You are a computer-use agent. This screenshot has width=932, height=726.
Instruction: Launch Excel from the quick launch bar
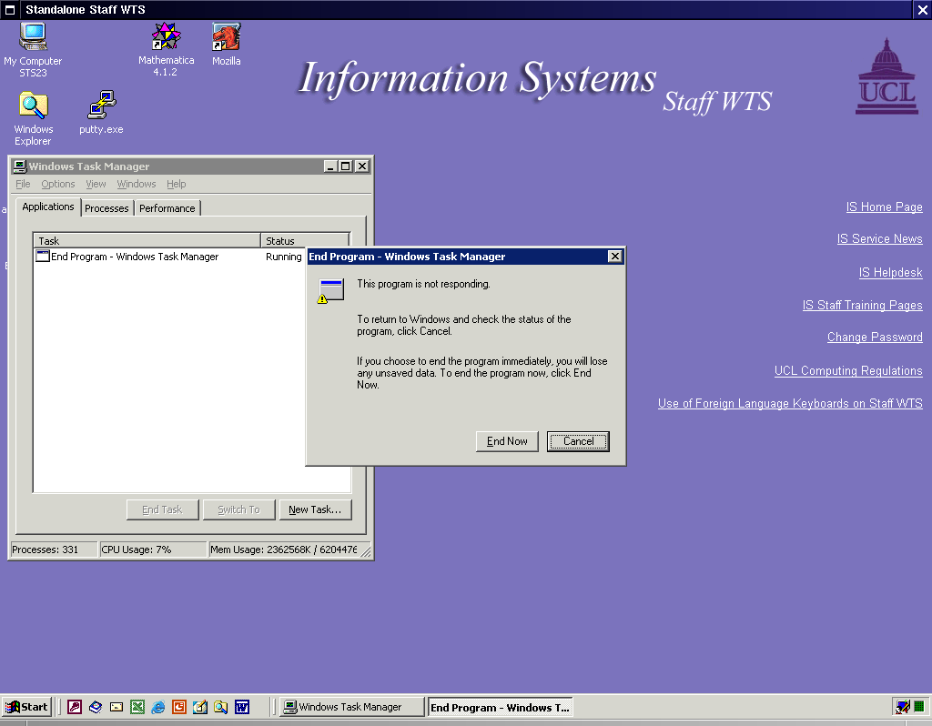pyautogui.click(x=137, y=707)
